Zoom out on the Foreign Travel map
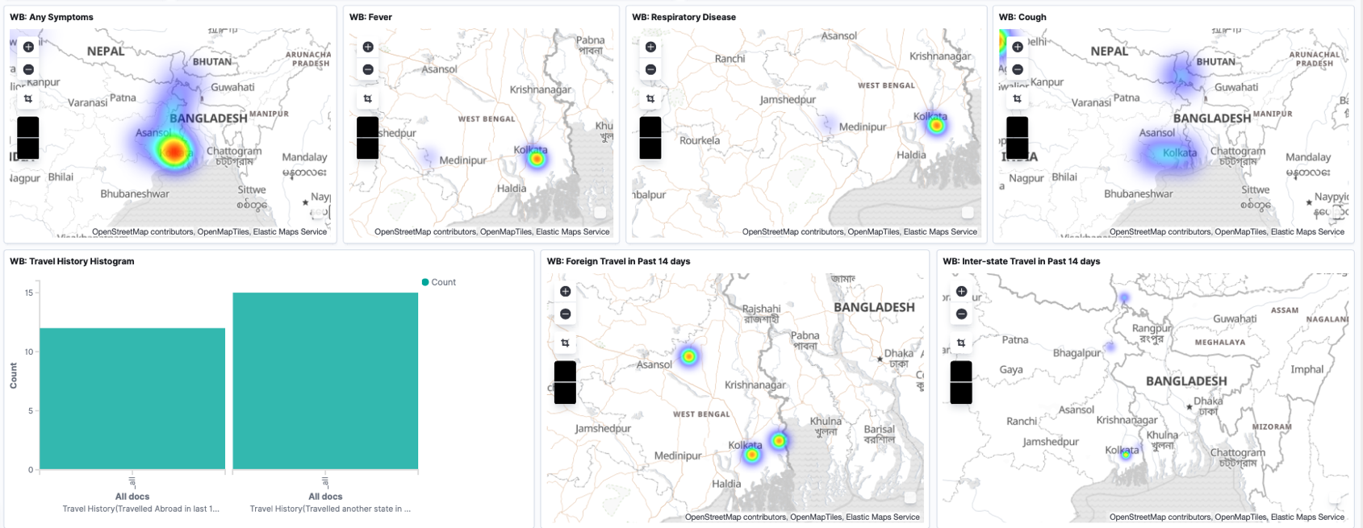 click(x=565, y=314)
